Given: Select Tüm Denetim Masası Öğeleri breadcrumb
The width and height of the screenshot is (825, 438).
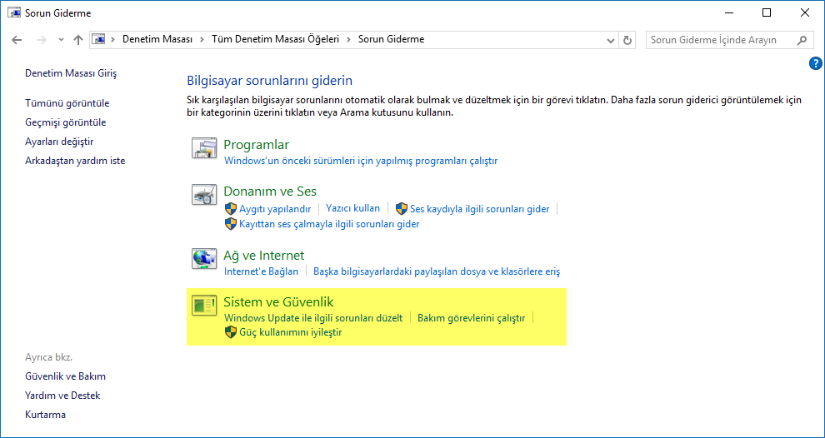Looking at the screenshot, I should [x=275, y=39].
